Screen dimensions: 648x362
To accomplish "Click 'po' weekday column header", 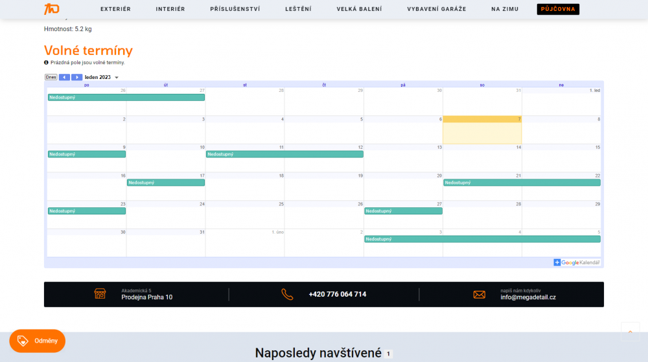I will pos(86,85).
